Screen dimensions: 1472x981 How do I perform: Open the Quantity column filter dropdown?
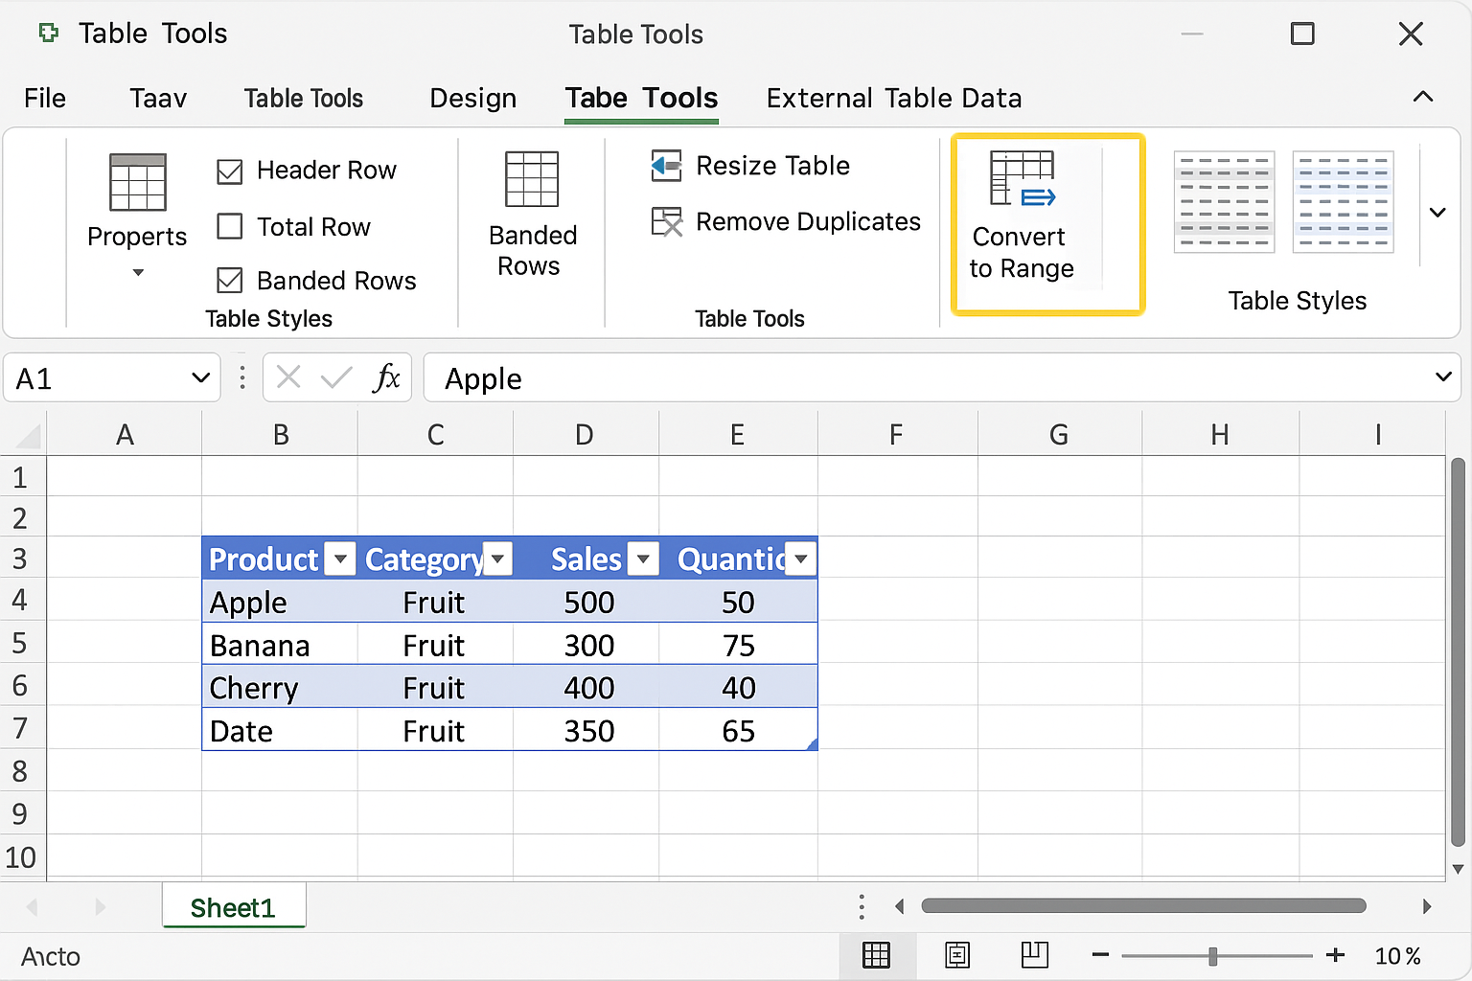pos(801,559)
